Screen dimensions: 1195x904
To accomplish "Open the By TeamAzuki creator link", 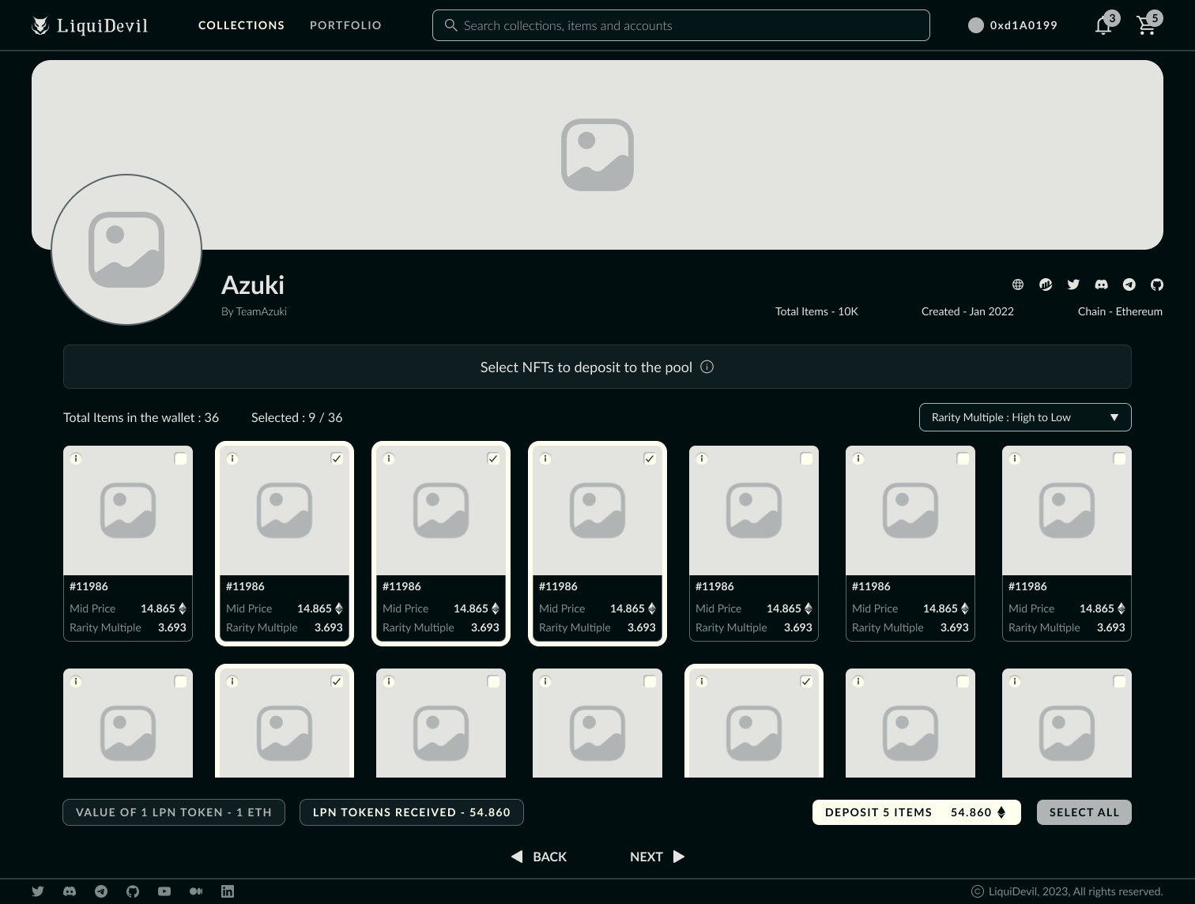I will click(254, 311).
